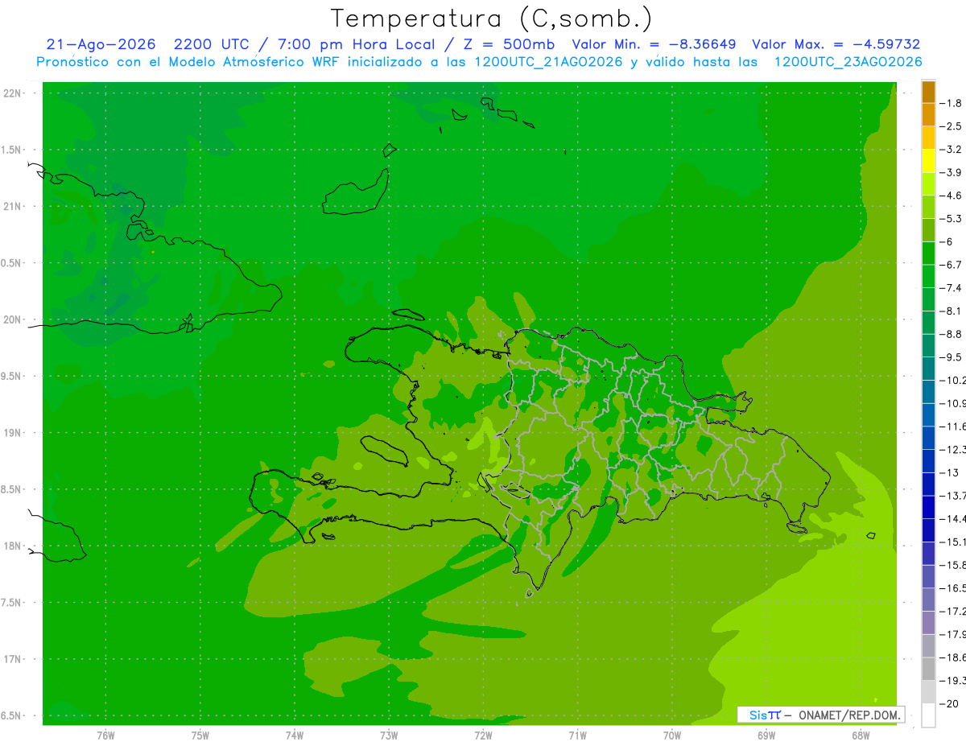The width and height of the screenshot is (966, 746).
Task: Click the "ONAMET/REP.DOM." credit label
Action: pyautogui.click(x=848, y=715)
